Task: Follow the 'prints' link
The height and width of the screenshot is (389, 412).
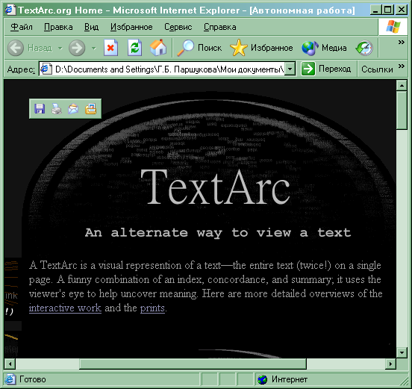Action: tap(152, 308)
